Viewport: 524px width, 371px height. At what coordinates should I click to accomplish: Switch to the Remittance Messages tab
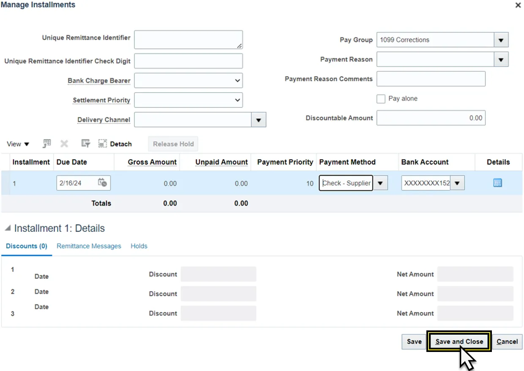[x=89, y=246]
